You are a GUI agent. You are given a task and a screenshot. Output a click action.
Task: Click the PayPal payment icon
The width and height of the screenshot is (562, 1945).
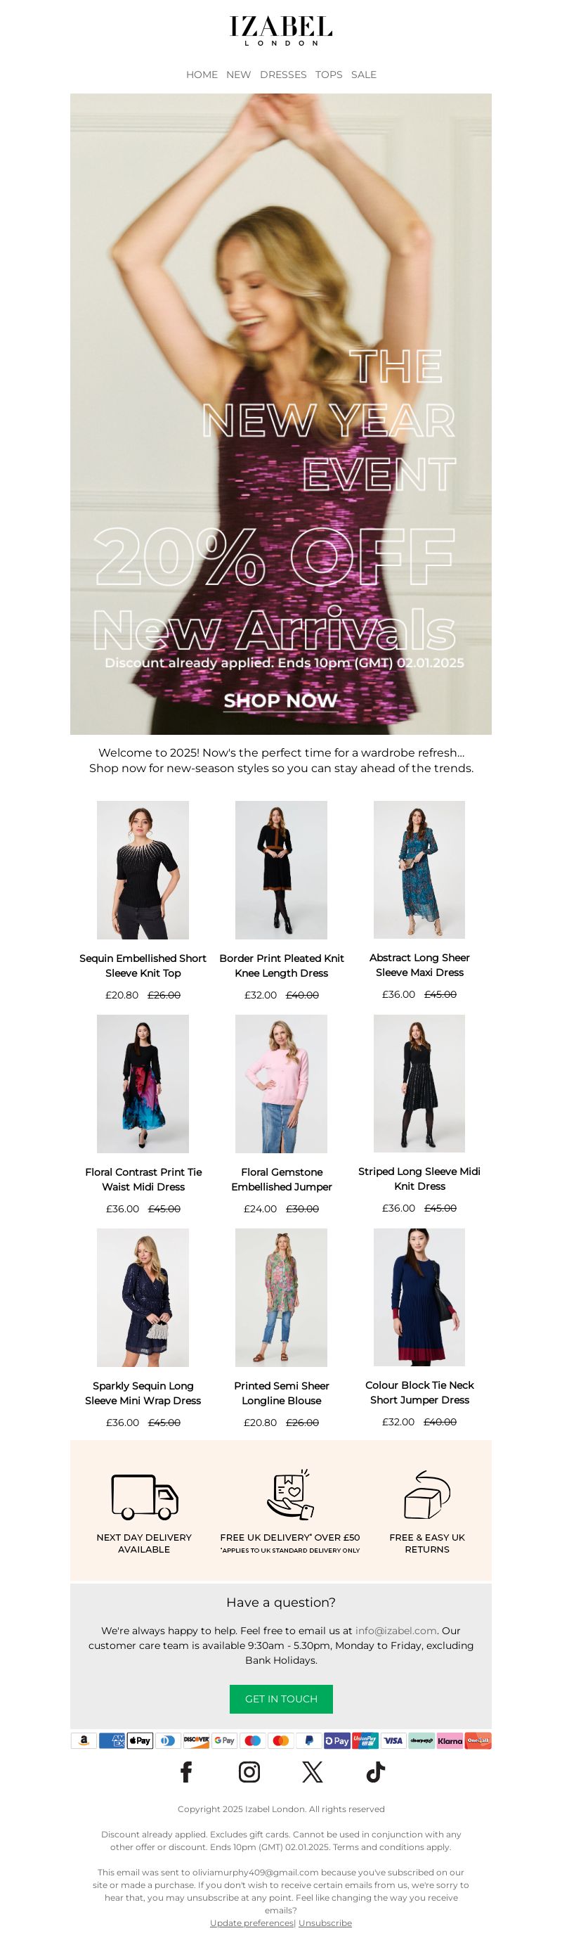[308, 1740]
